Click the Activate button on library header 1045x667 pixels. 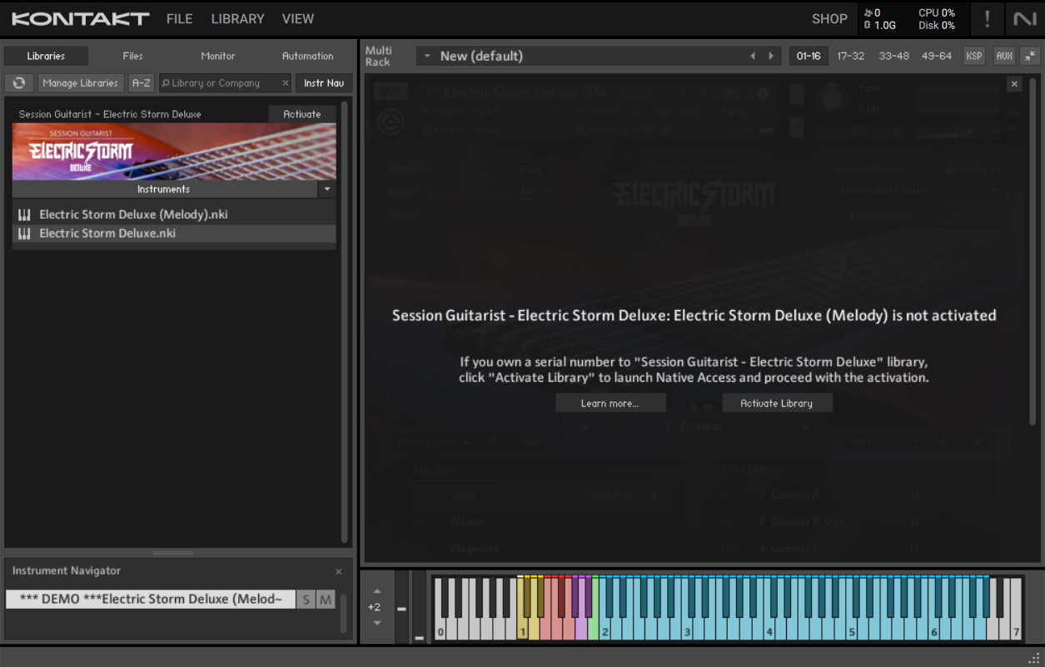tap(302, 114)
